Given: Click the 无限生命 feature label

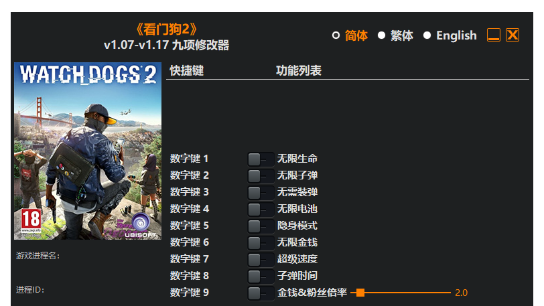Looking at the screenshot, I should 297,159.
